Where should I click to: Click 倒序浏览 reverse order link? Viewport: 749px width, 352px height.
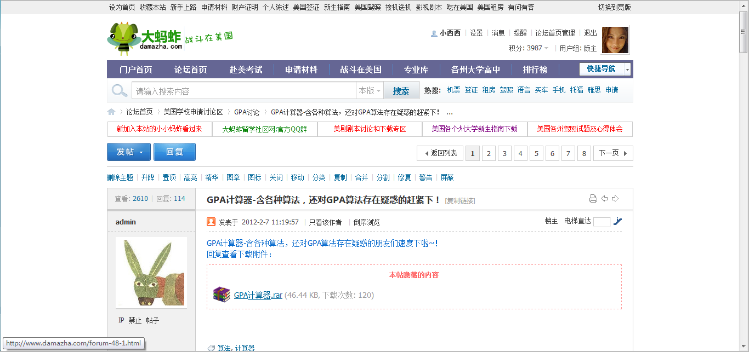point(366,222)
